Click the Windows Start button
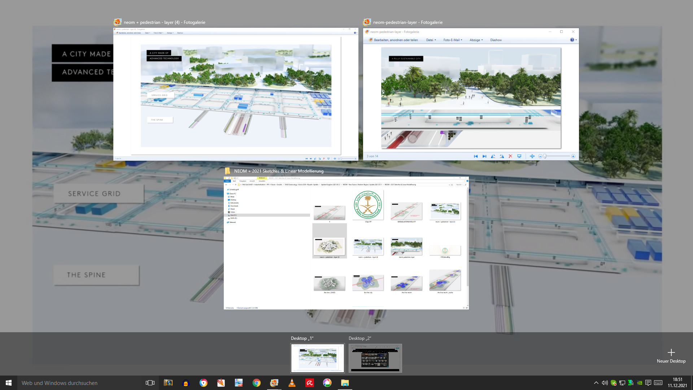 click(9, 383)
